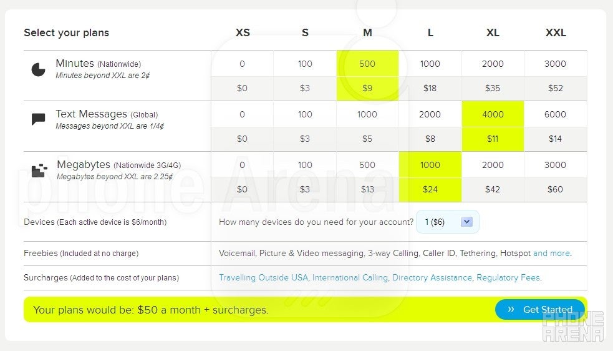Screen dimensions: 613x351
Task: Pick the $42 megabytes XL price
Action: [x=493, y=189]
